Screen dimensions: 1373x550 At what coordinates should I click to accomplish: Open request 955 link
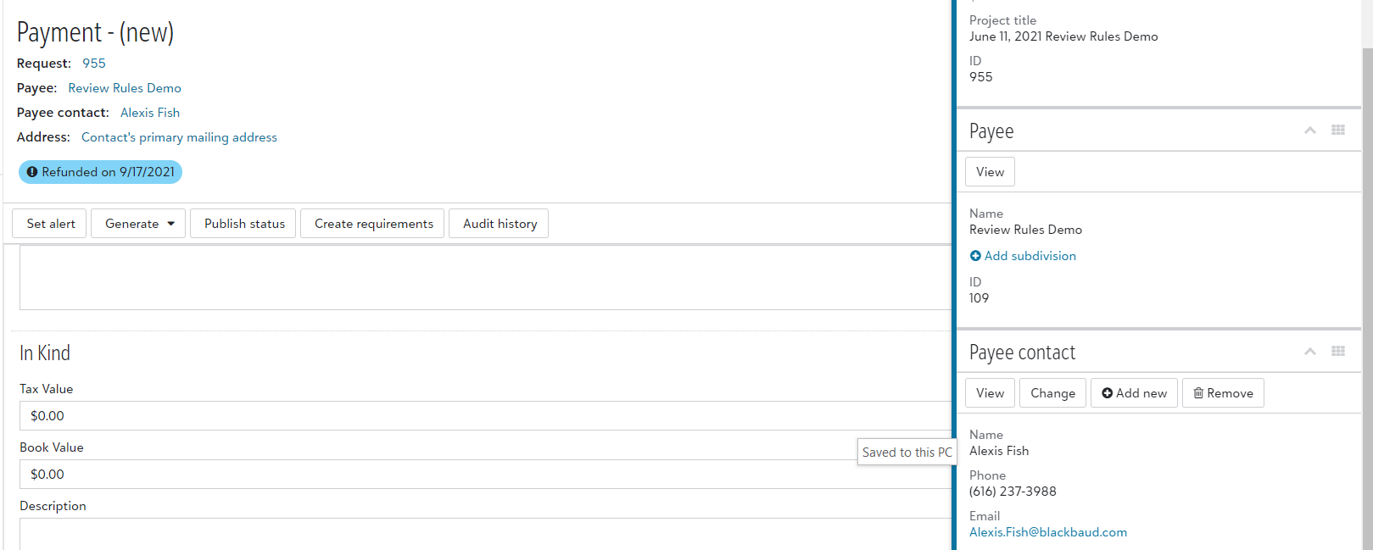coord(94,64)
